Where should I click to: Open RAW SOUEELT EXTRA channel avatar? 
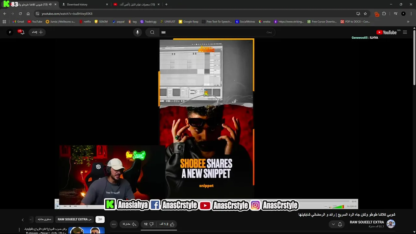pos(391,224)
